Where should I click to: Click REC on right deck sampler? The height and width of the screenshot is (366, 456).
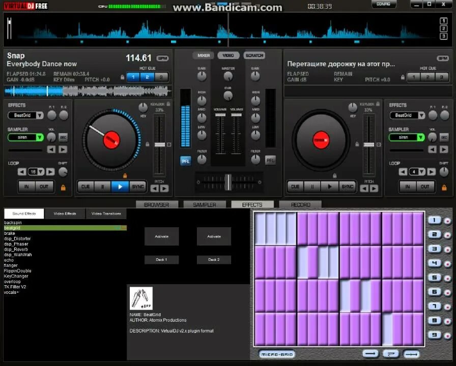point(444,137)
